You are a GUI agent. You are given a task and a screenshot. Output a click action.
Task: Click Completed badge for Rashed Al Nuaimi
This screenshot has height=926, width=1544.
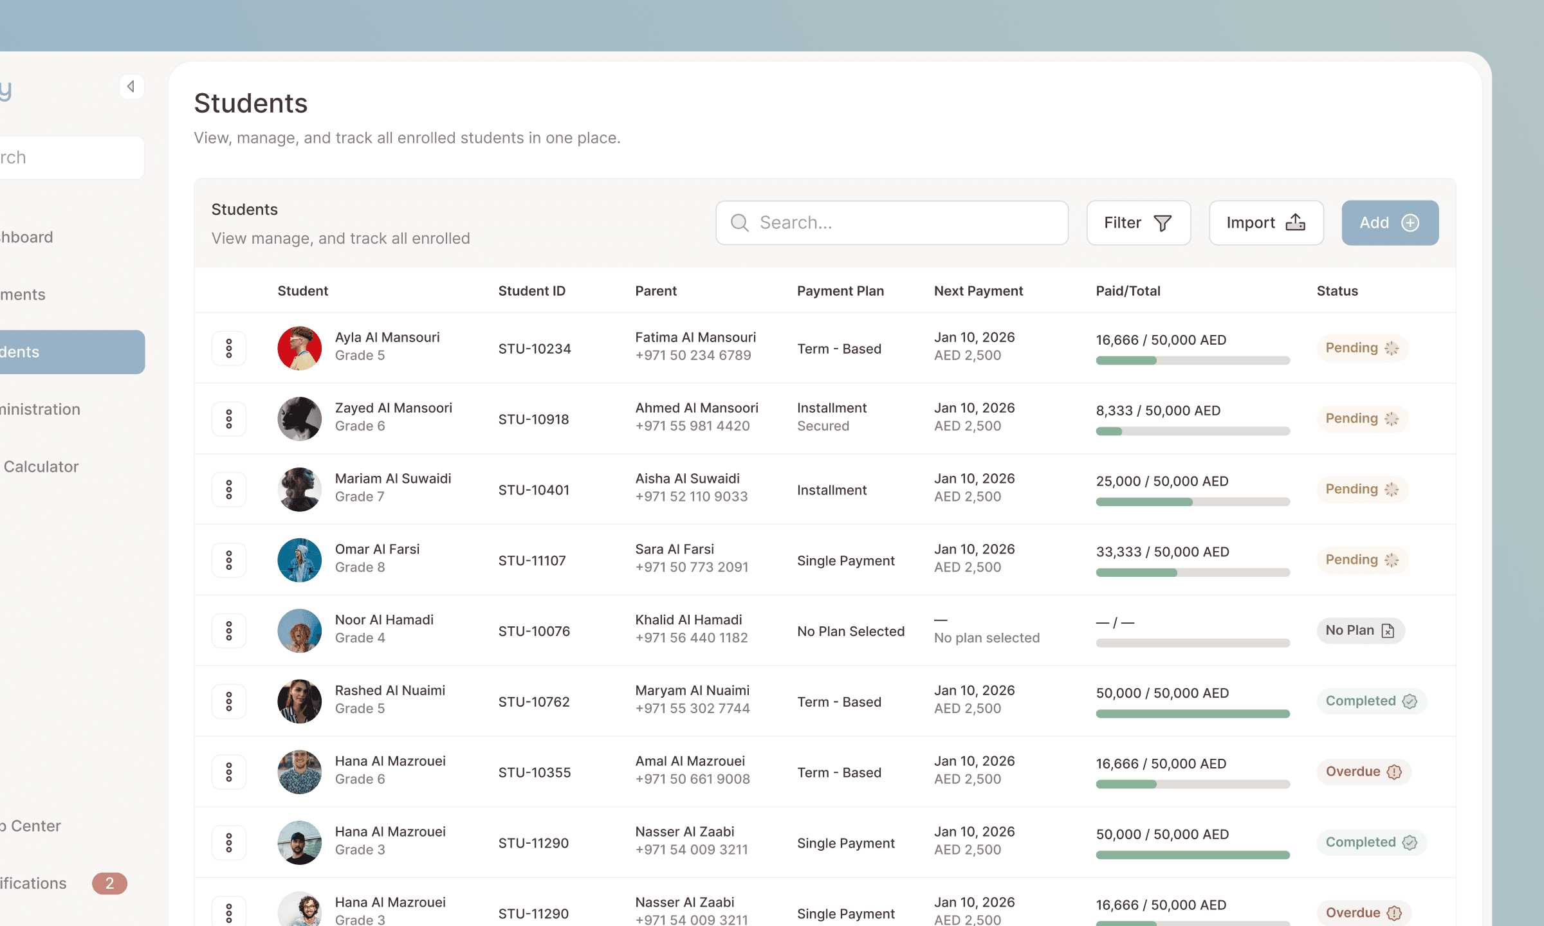coord(1371,702)
